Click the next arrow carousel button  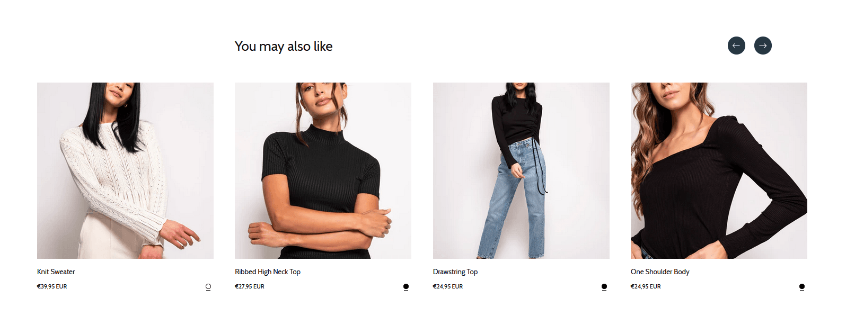763,46
